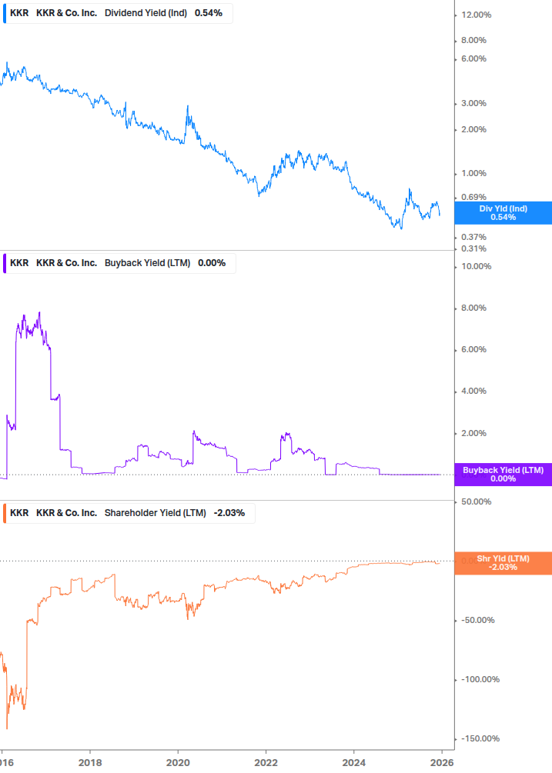Click the 0.54% value in the dividend legend

(x=208, y=13)
